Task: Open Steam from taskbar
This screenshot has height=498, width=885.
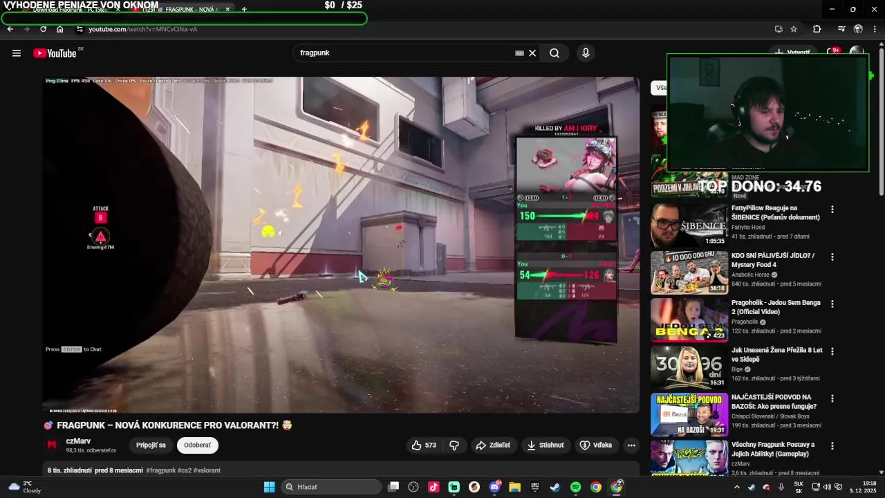Action: [555, 487]
